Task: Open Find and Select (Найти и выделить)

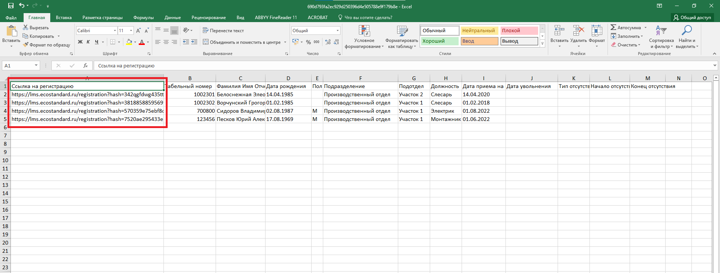Action: point(687,37)
